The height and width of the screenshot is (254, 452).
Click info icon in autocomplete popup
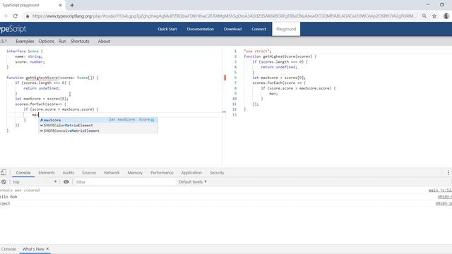[x=153, y=120]
